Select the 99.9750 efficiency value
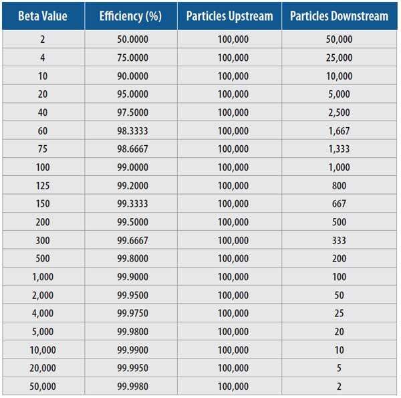Viewport: 401px width, 398px height. pyautogui.click(x=131, y=313)
